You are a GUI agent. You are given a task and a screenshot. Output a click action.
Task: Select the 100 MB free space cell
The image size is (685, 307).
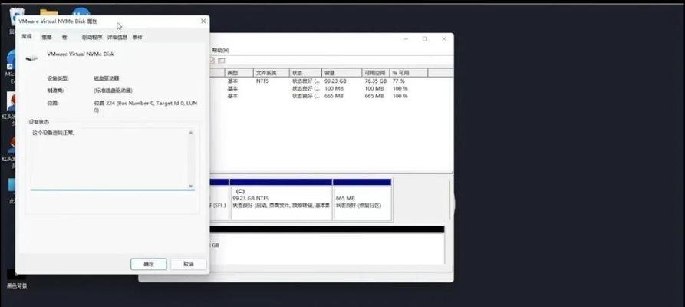374,89
